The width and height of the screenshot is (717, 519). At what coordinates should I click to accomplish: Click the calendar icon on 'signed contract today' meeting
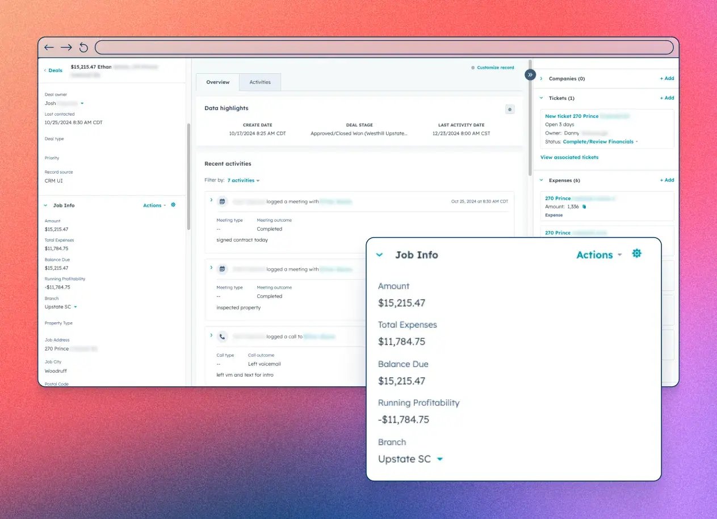point(223,201)
